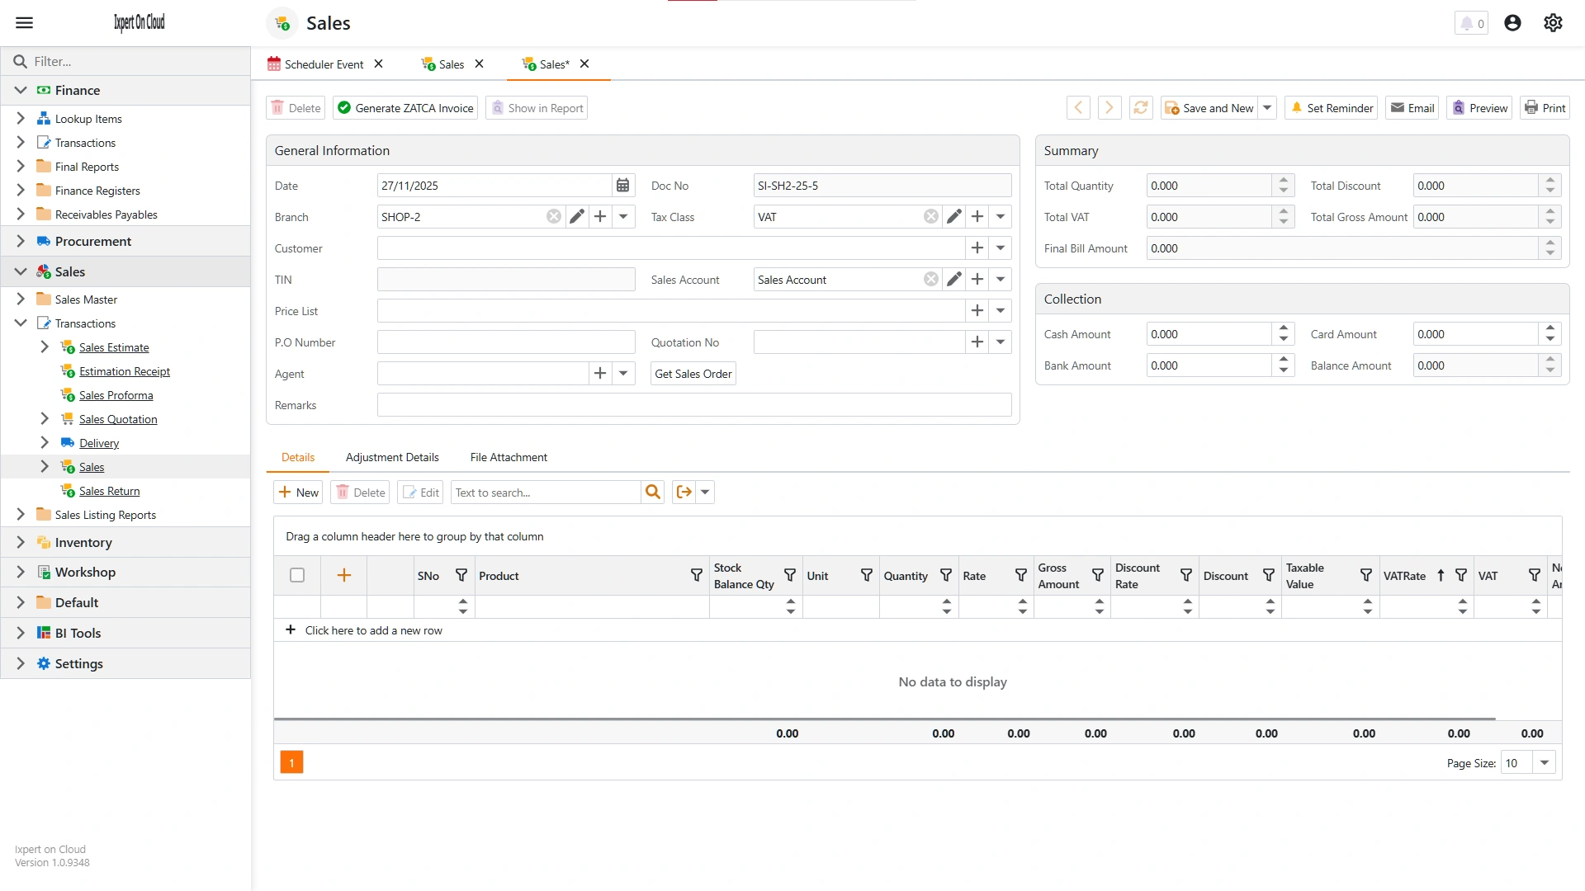Open the hamburger navigation menu
The image size is (1585, 891).
click(25, 22)
